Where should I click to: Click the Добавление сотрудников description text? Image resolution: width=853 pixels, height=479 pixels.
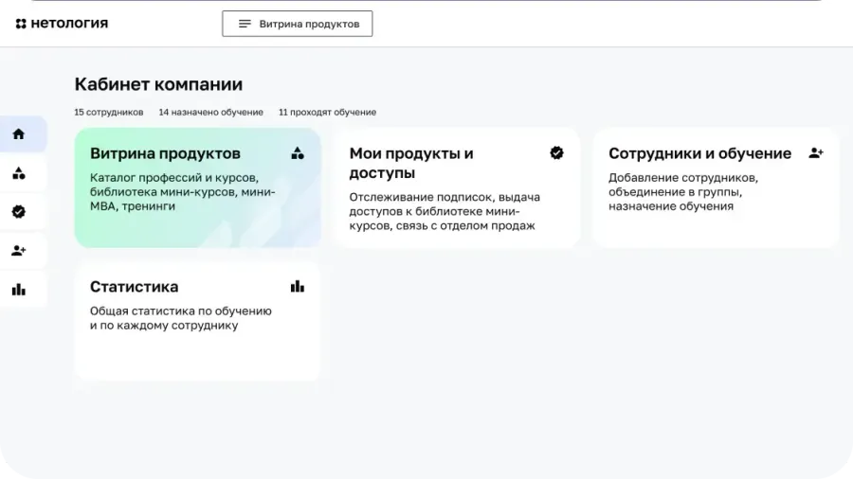click(x=683, y=192)
